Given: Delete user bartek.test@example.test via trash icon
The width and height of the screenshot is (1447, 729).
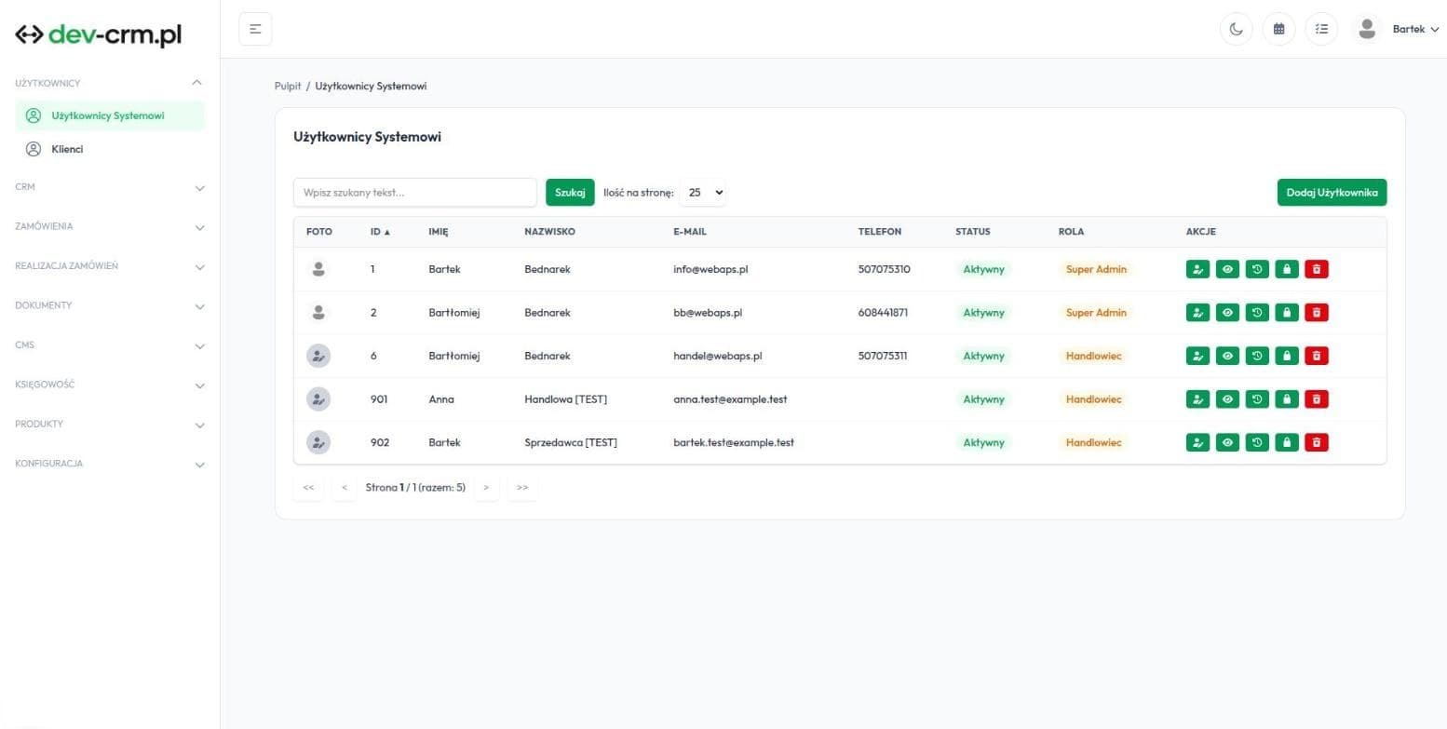Looking at the screenshot, I should tap(1316, 442).
